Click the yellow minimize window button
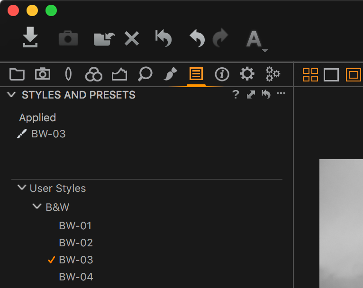 [x=32, y=10]
